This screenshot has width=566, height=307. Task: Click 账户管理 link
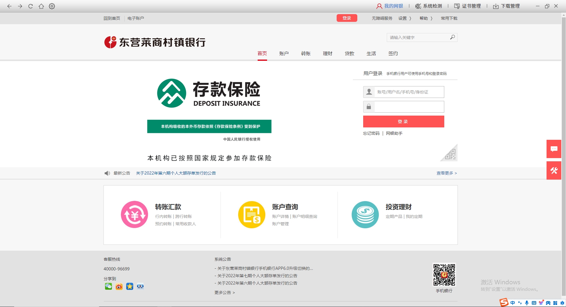pos(280,224)
